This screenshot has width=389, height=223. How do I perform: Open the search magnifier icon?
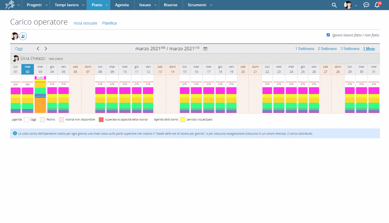point(334,5)
